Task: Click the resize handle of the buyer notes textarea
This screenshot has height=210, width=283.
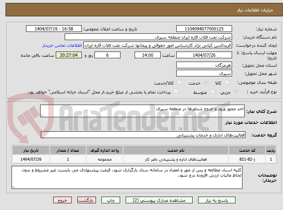Action: pos(13,187)
